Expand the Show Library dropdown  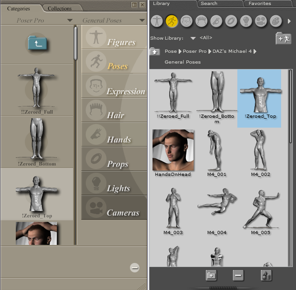[x=193, y=38]
